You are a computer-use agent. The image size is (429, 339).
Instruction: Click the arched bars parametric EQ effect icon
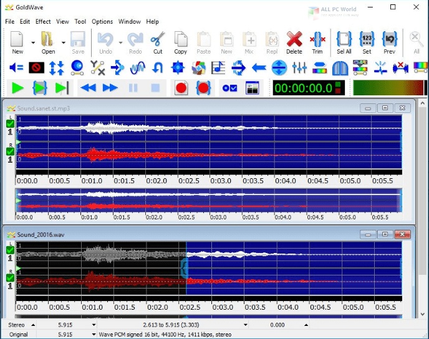(x=340, y=68)
